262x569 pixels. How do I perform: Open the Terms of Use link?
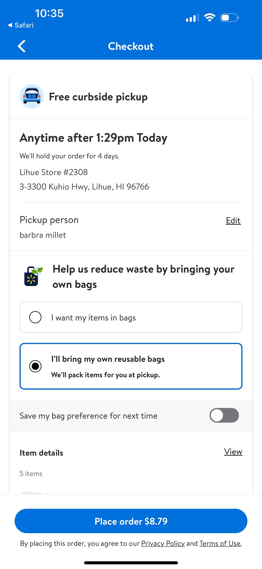220,543
